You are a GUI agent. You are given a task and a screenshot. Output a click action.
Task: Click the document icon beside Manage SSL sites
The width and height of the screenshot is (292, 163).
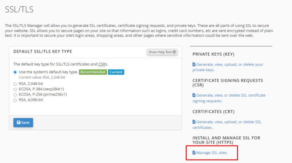[194, 152]
